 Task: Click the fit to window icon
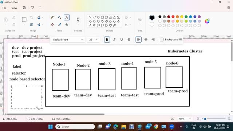coord(173,119)
